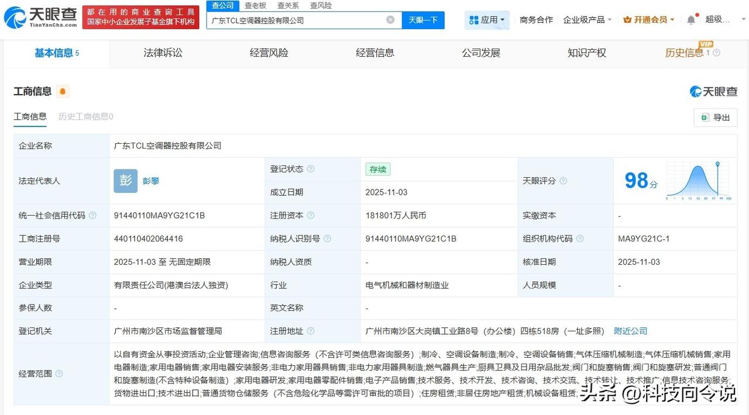
Task: Click the help icon next to 统一社会信用代码
Action: [92, 215]
